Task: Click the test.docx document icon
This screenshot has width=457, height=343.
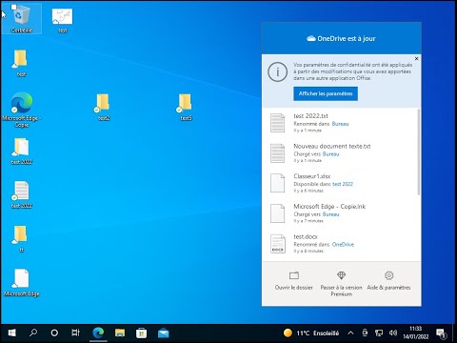Action: point(278,244)
